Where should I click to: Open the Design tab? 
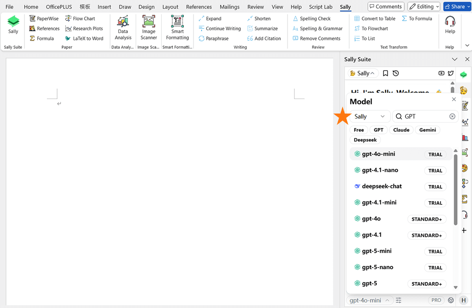click(146, 7)
